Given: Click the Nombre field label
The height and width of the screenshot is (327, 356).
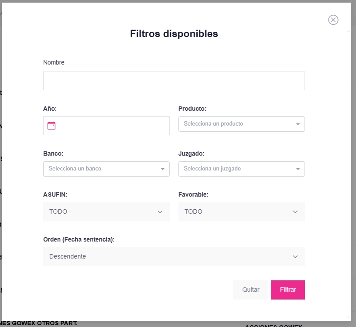Looking at the screenshot, I should pyautogui.click(x=54, y=62).
